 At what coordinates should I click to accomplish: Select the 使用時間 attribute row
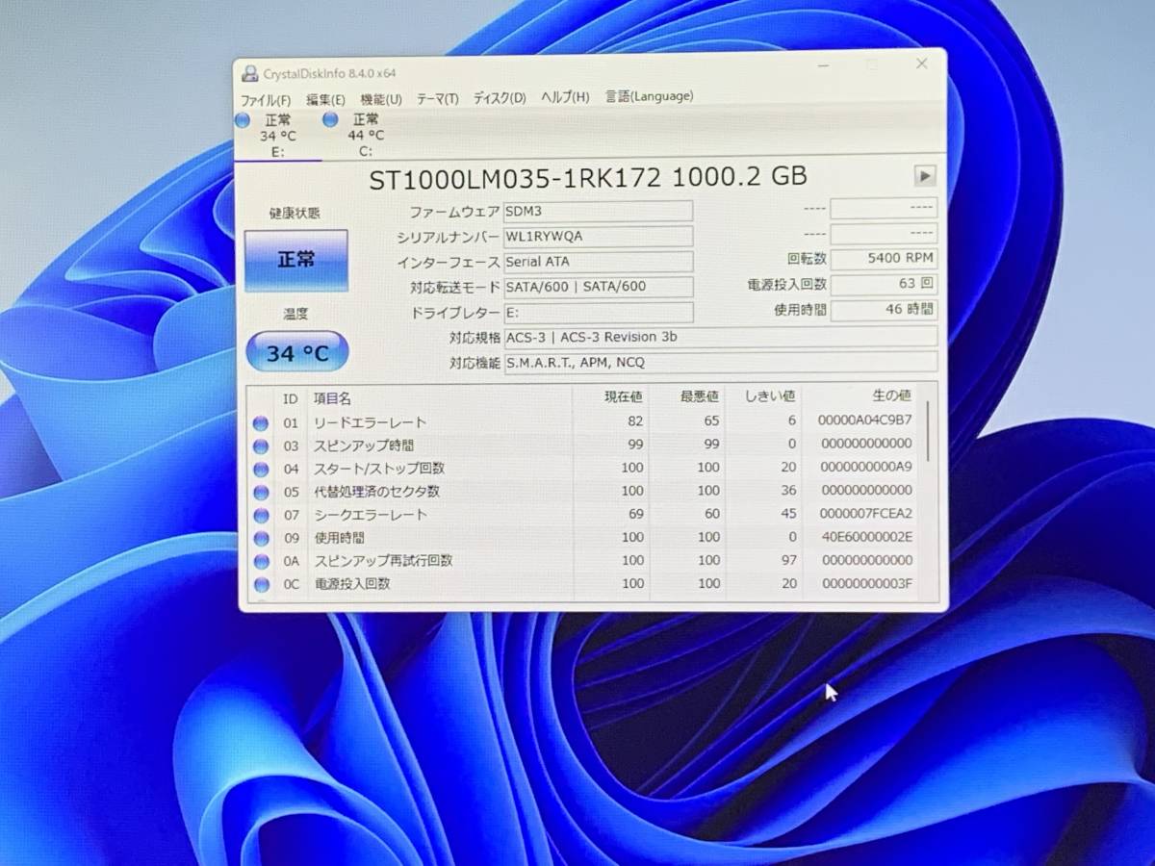pos(583,537)
